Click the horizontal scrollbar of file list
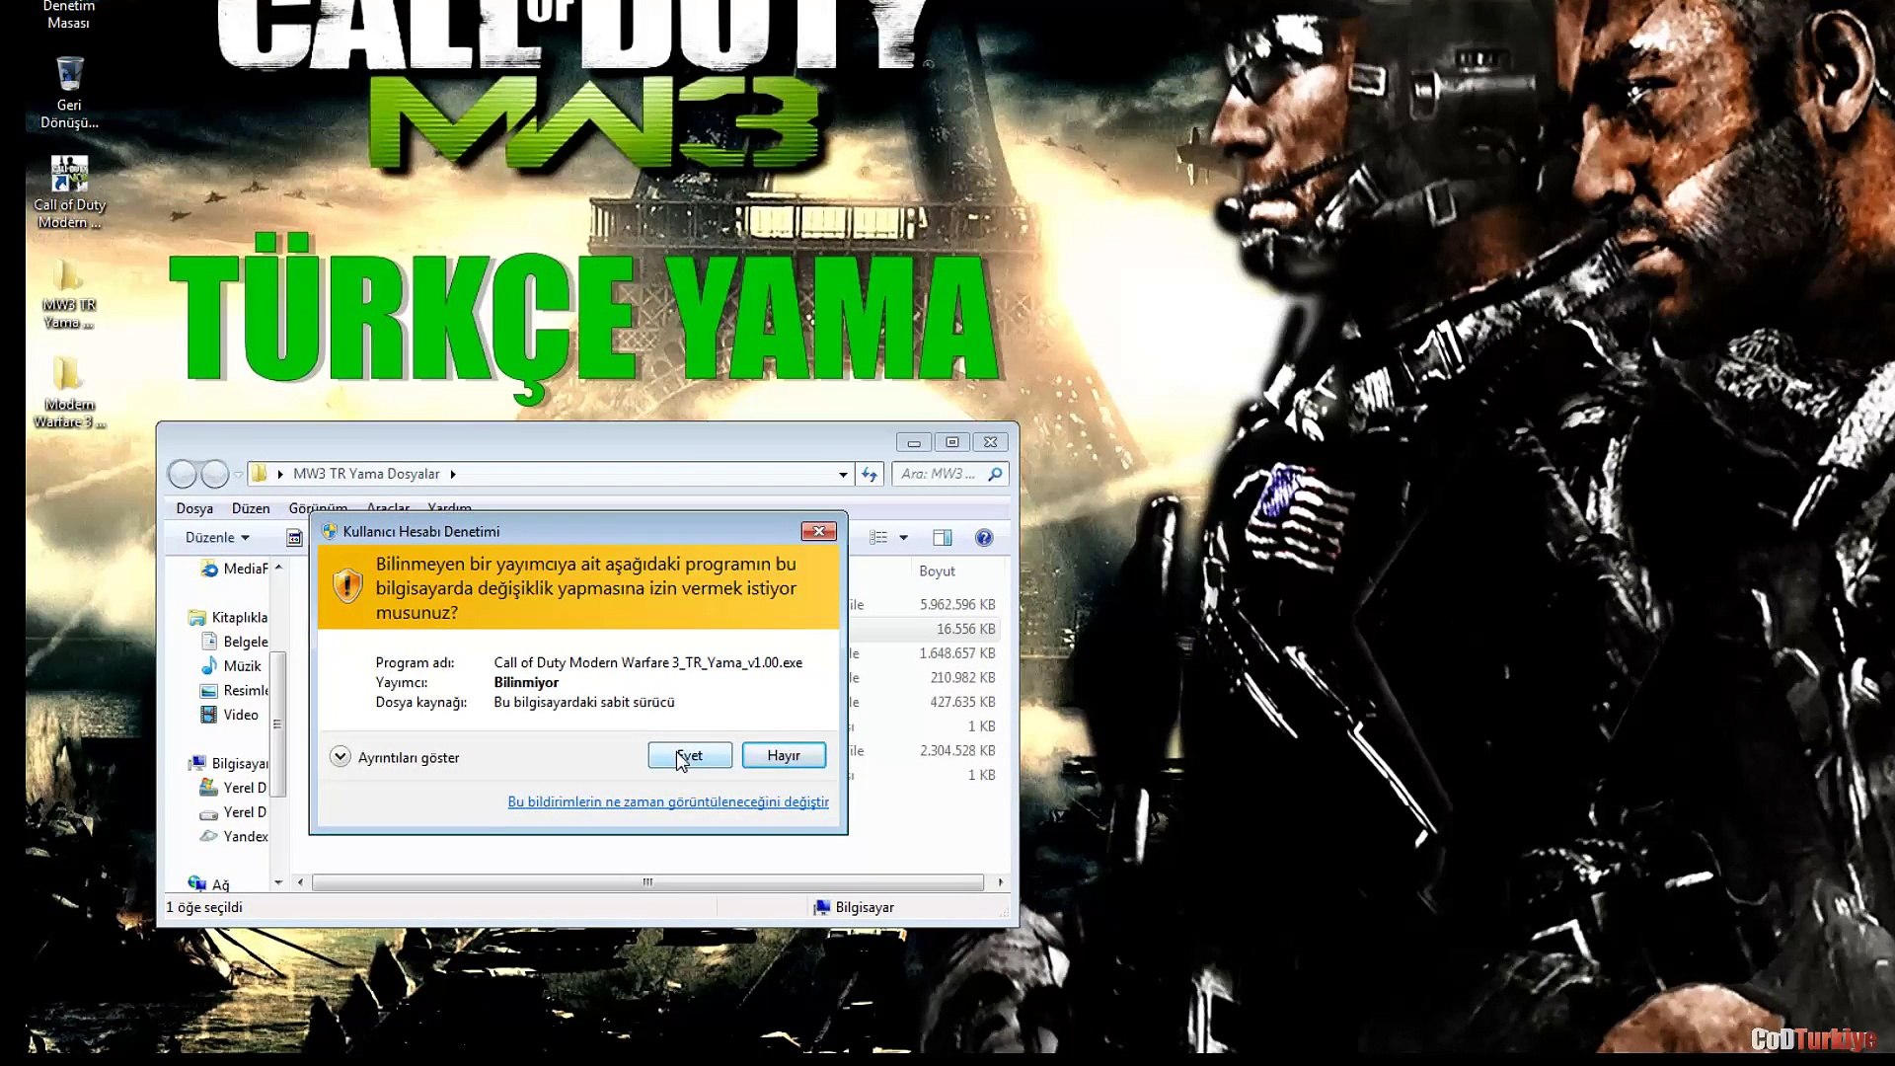 click(647, 882)
